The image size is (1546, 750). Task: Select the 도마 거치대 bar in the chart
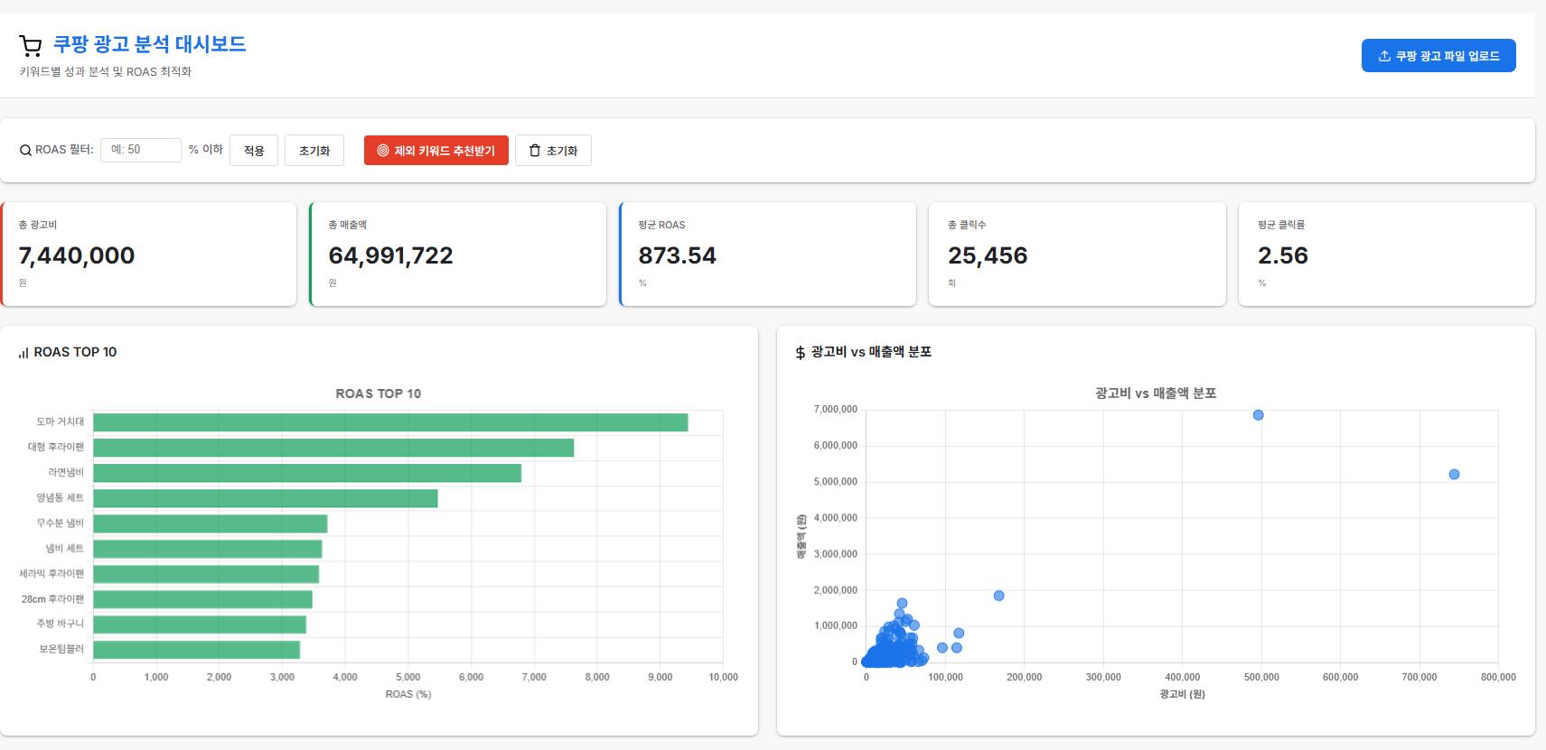click(390, 422)
